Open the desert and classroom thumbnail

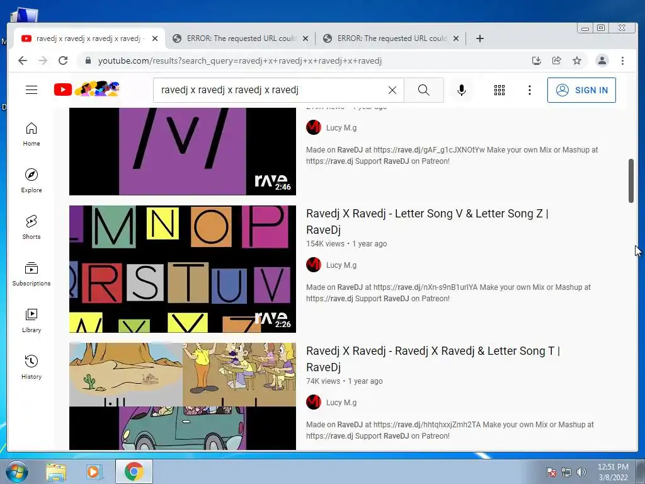pyautogui.click(x=182, y=396)
